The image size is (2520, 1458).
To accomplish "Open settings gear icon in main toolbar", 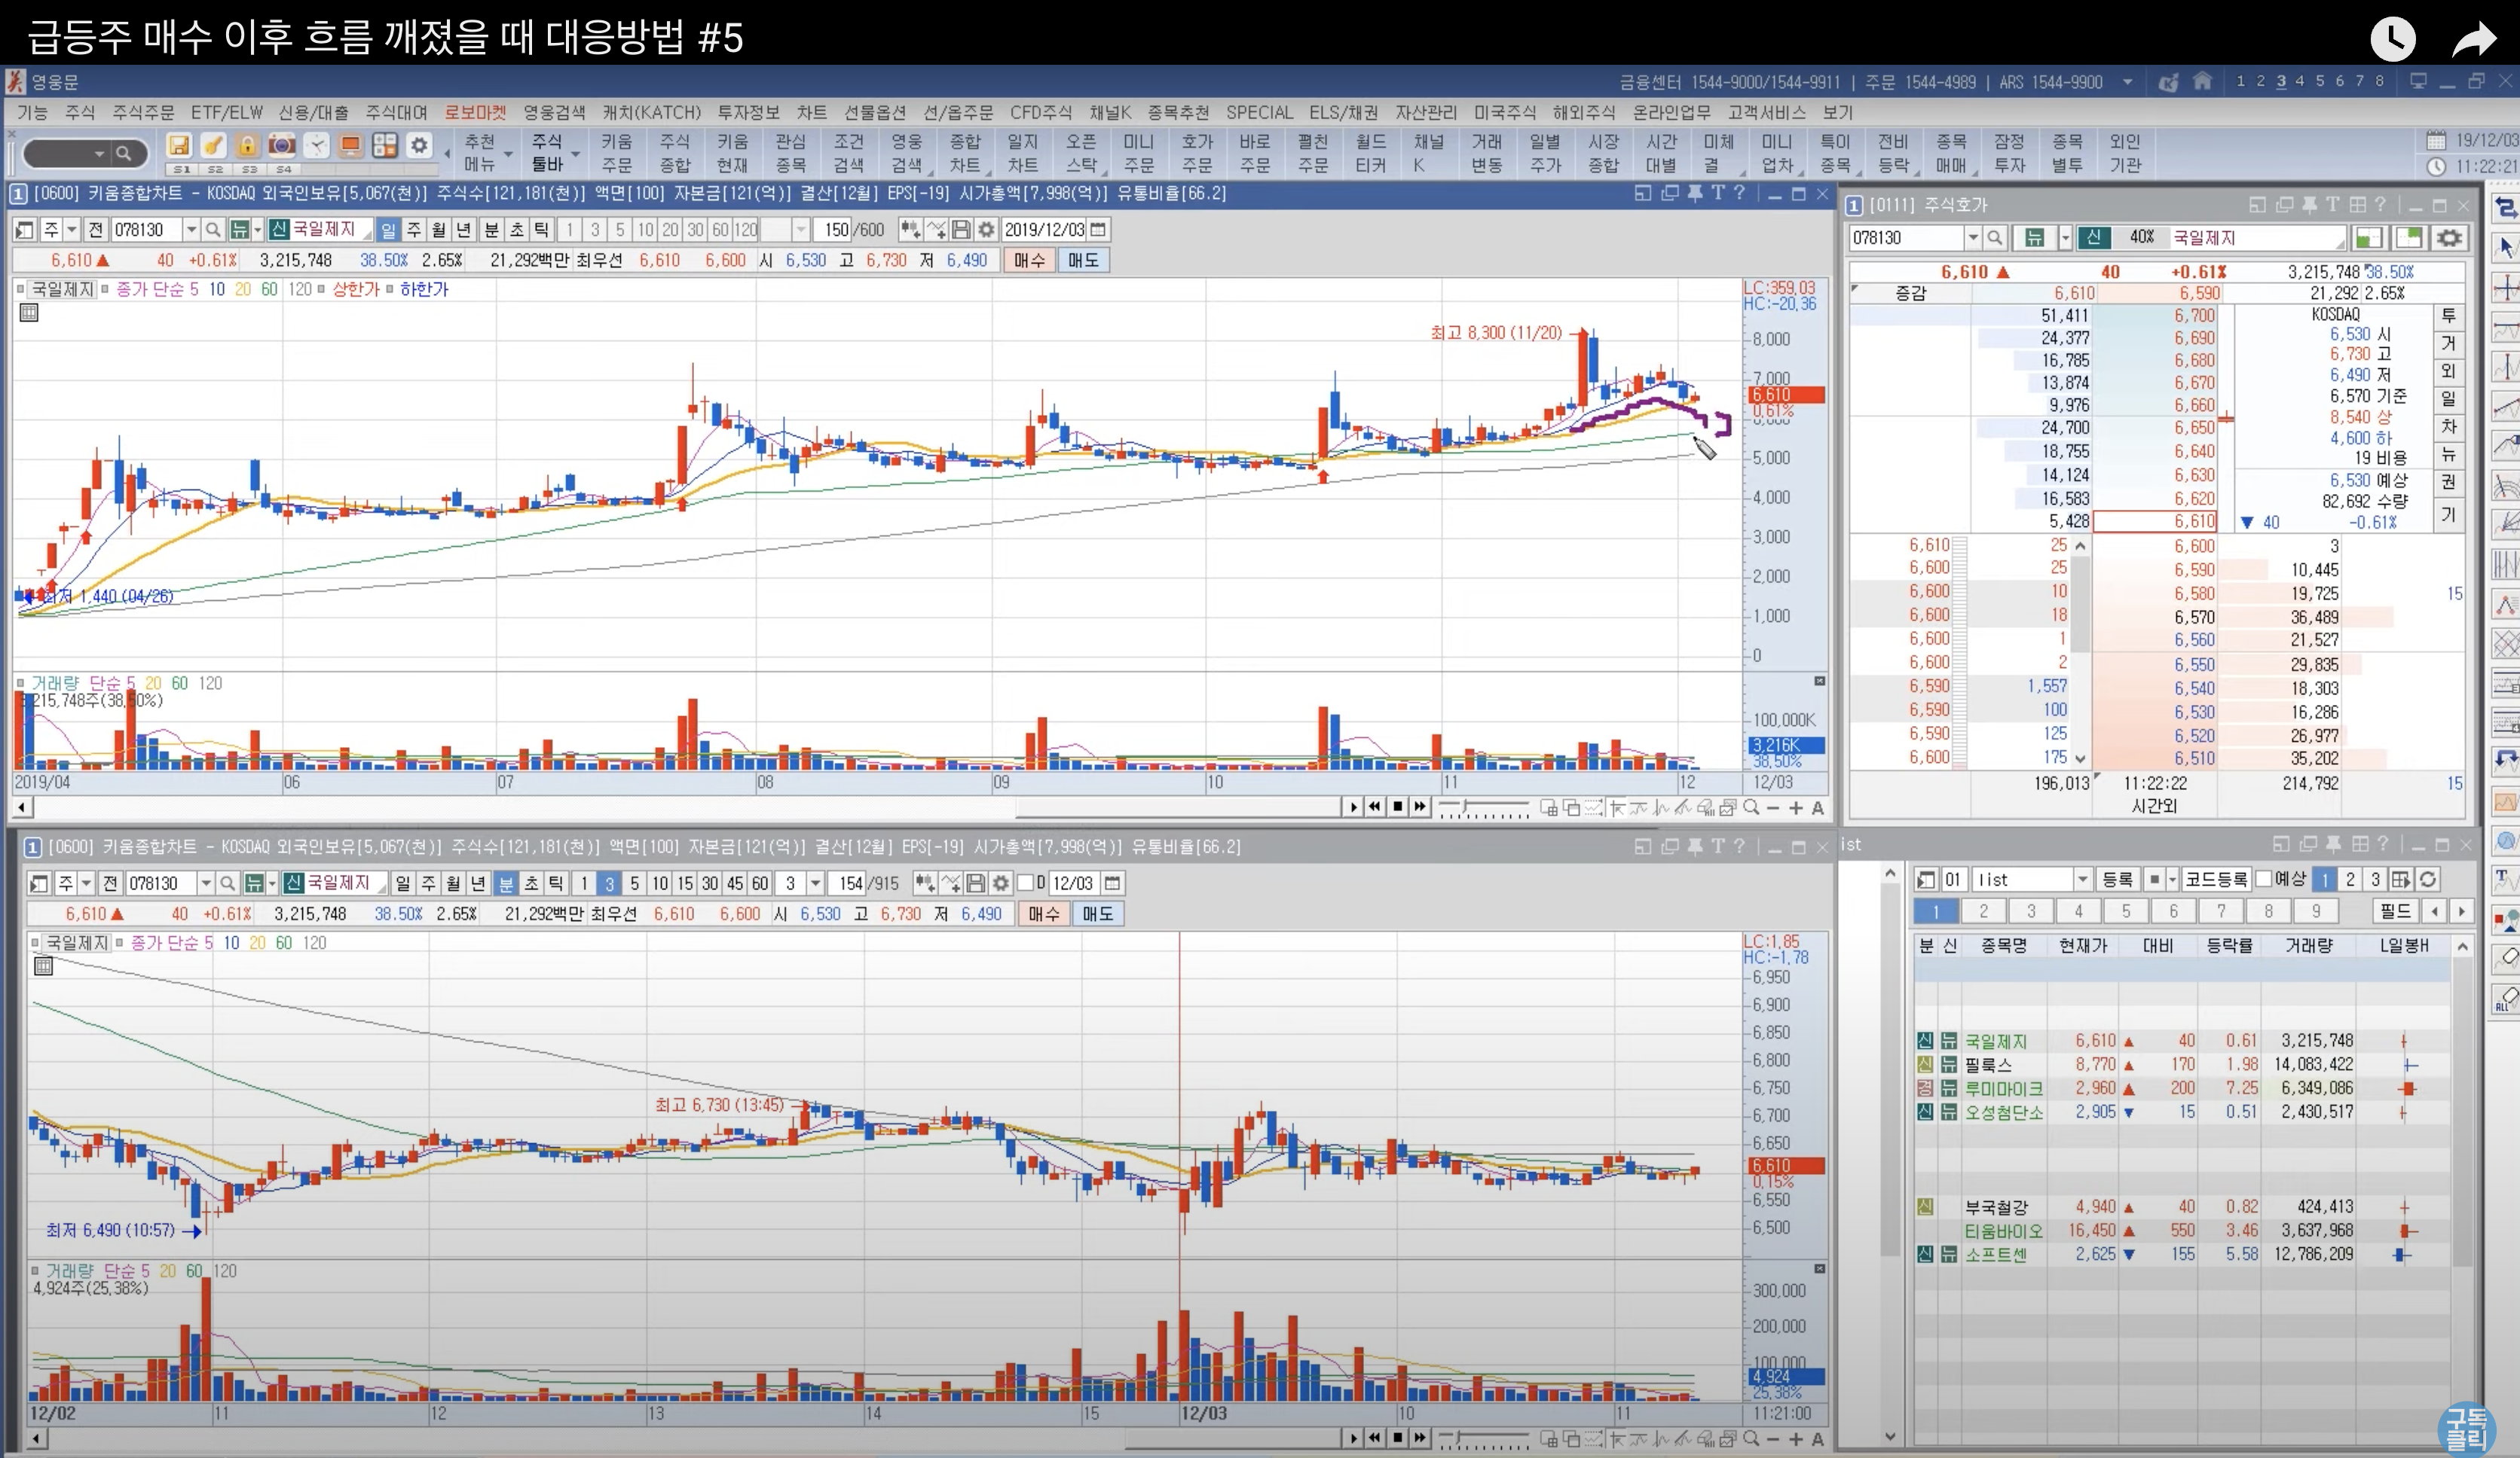I will pos(419,145).
